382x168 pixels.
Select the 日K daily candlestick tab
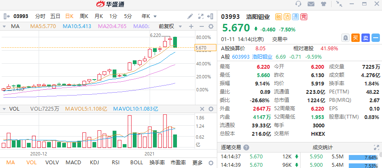point(69,16)
